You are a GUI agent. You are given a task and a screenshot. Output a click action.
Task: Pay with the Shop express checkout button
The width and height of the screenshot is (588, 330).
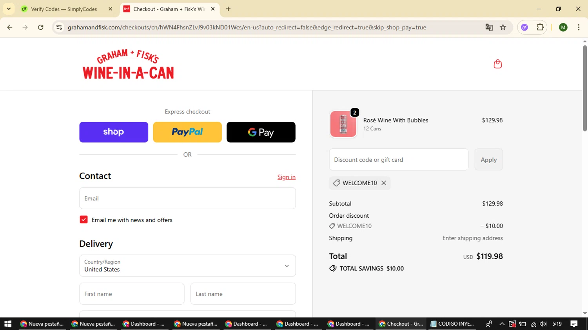(x=114, y=132)
